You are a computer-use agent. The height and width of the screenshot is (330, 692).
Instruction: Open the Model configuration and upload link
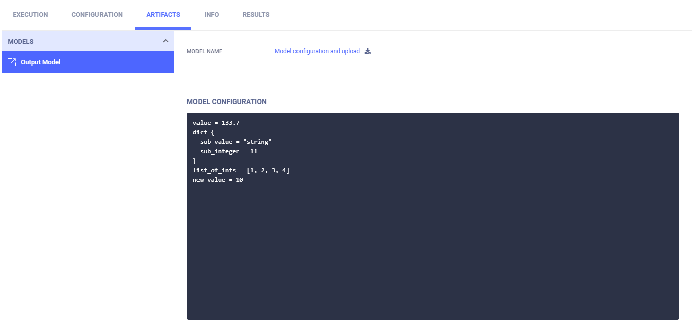click(x=317, y=51)
